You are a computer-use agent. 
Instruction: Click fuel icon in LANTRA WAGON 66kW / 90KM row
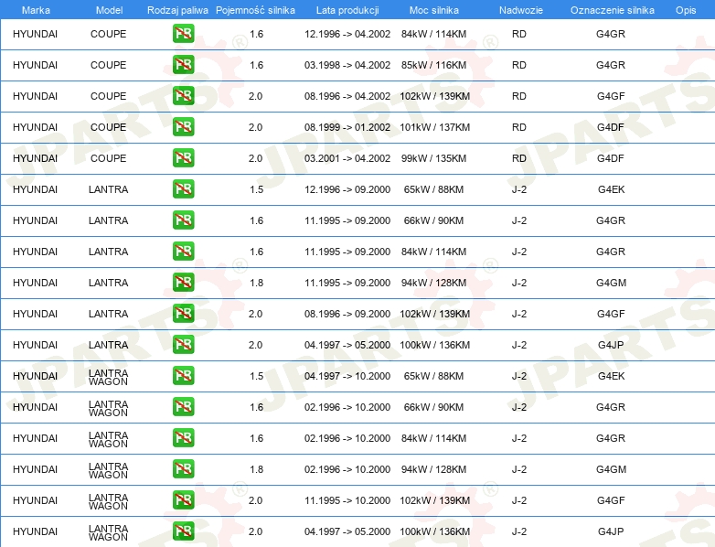[x=183, y=407]
